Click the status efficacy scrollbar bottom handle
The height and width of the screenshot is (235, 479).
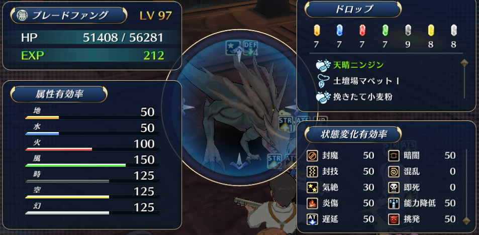pyautogui.click(x=465, y=220)
